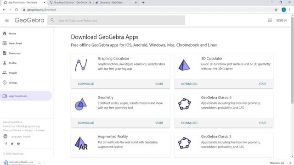Click the Search Classroom Resources field
The height and width of the screenshot is (165, 294).
tap(116, 20)
